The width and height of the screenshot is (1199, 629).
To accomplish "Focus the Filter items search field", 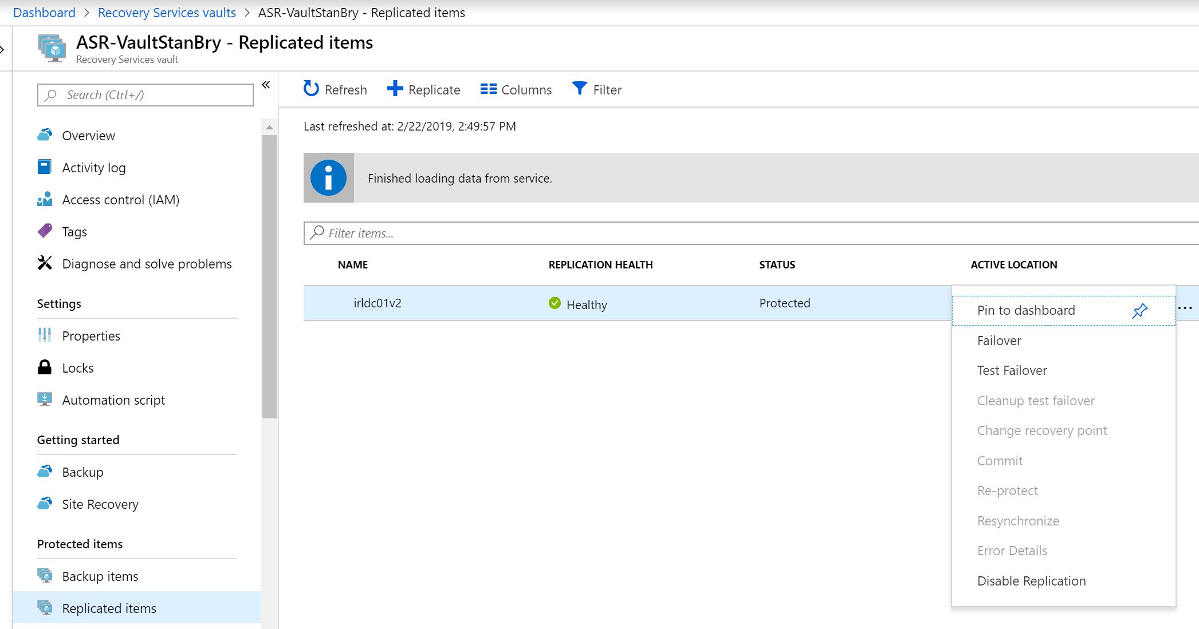I will (x=751, y=233).
